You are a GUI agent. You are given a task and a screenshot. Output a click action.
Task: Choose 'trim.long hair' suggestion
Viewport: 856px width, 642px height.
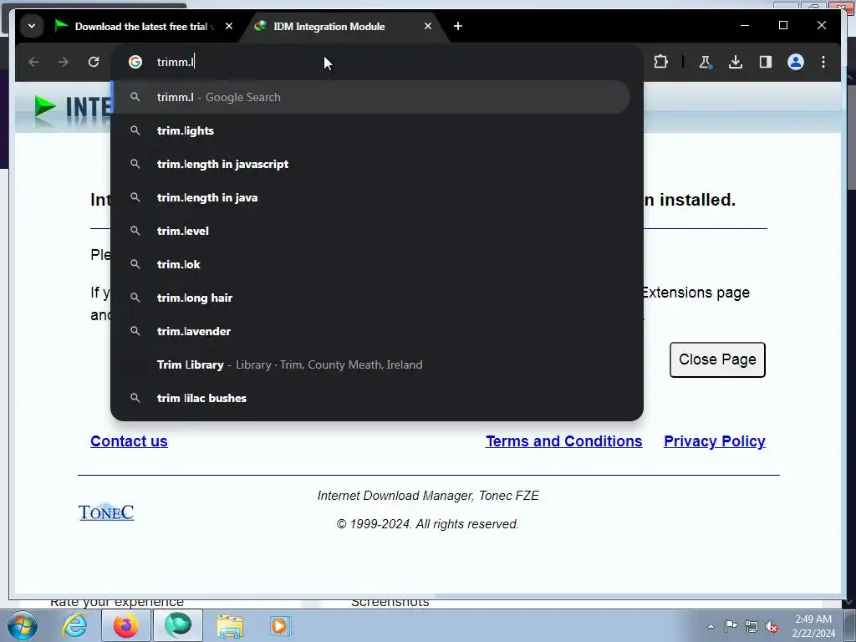click(x=371, y=298)
